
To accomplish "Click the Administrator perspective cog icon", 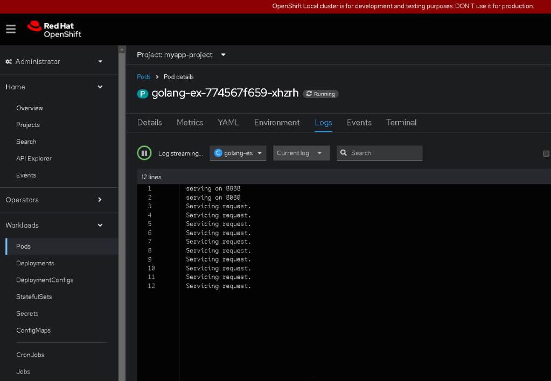I will pos(9,61).
